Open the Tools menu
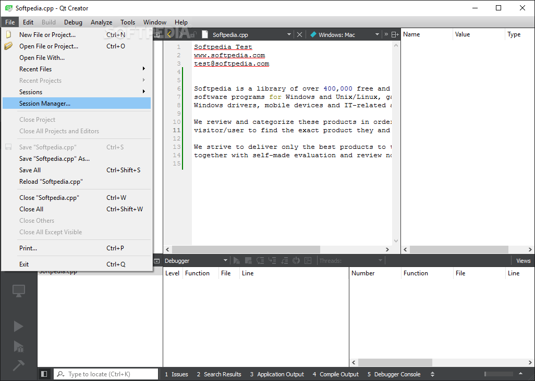535x381 pixels. [x=128, y=22]
